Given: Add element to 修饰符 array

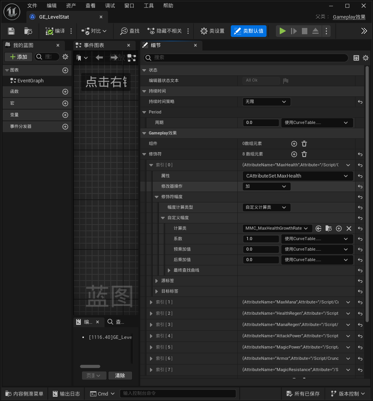Looking at the screenshot, I should pos(294,154).
